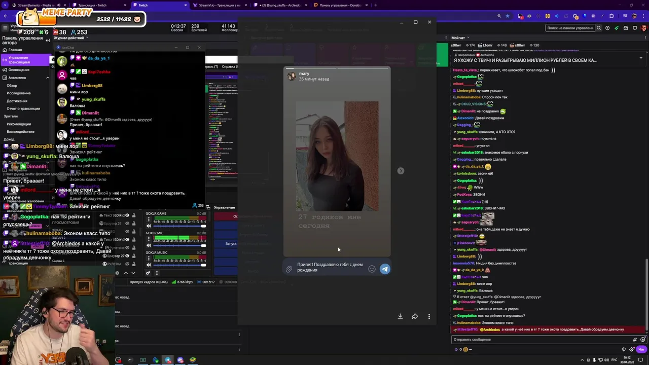Image resolution: width=649 pixels, height=365 pixels.
Task: Expand the pinned chat message chevron
Action: click(641, 58)
